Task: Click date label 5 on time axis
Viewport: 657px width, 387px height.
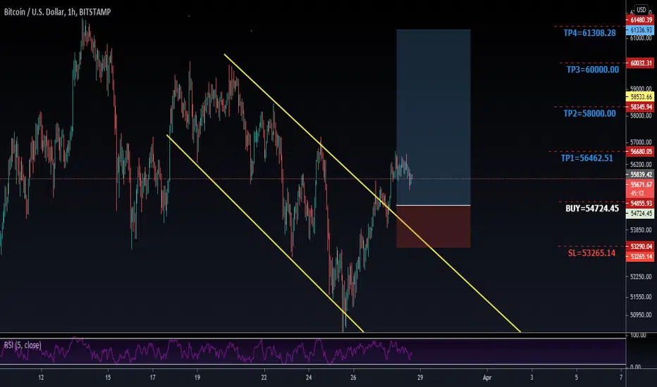Action: 576,377
